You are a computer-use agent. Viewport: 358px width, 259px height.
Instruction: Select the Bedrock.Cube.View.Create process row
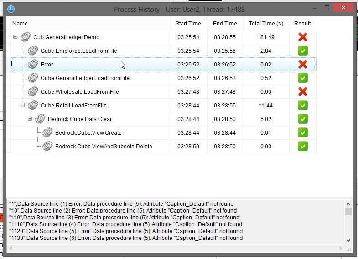pyautogui.click(x=88, y=133)
